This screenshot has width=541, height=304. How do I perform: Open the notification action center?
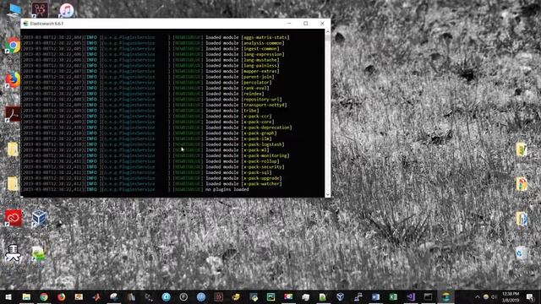pos(530,296)
